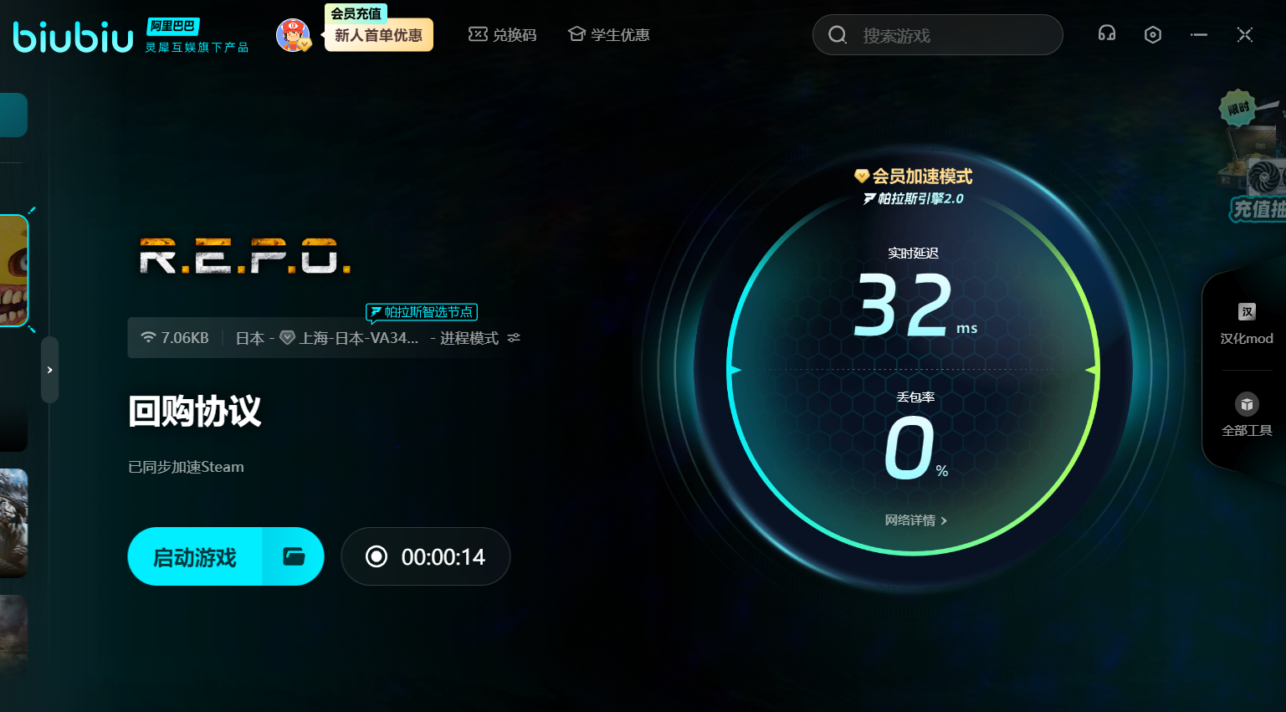This screenshot has width=1286, height=712.
Task: Open the game folder icon
Action: [x=294, y=556]
